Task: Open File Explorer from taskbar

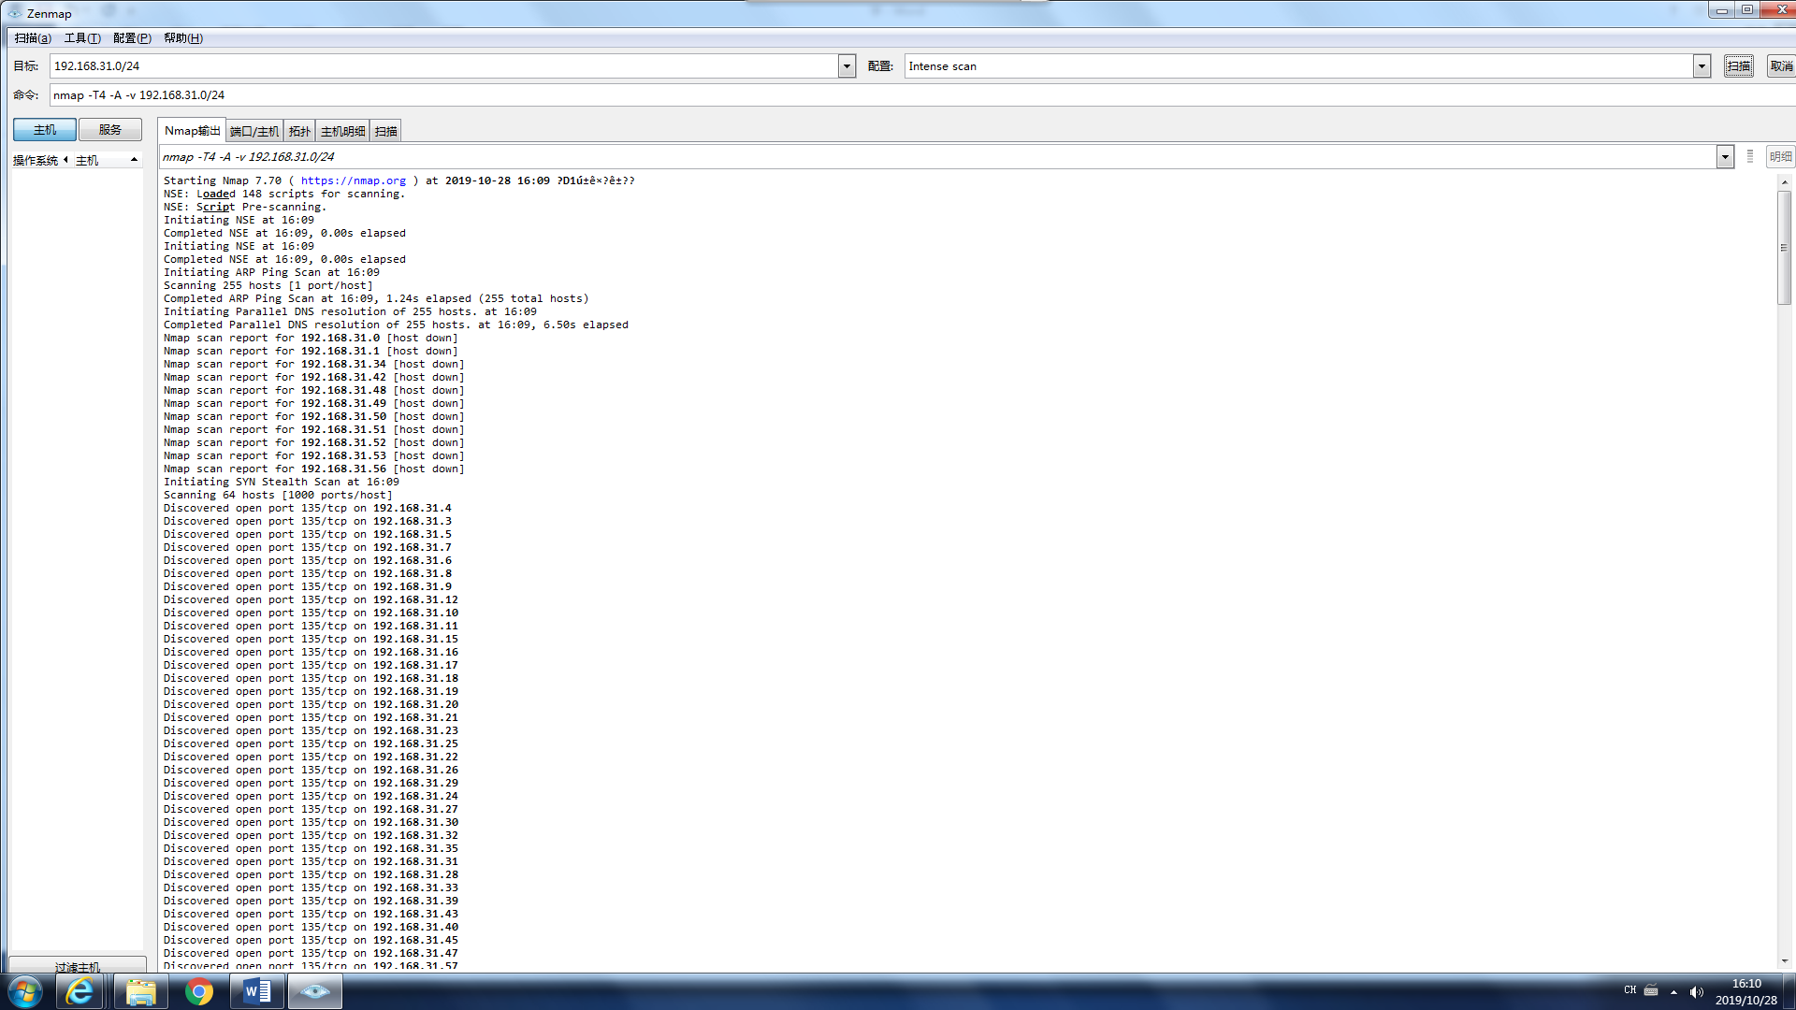Action: click(140, 991)
